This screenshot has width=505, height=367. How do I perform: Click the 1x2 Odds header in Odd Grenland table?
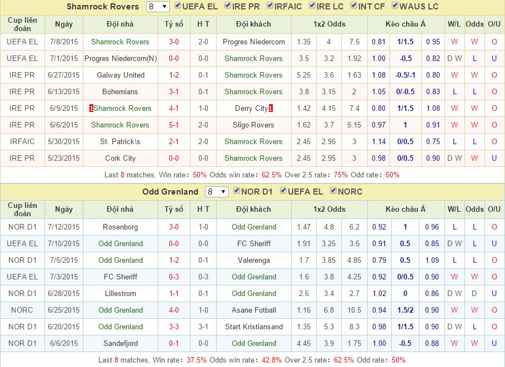[x=329, y=209]
